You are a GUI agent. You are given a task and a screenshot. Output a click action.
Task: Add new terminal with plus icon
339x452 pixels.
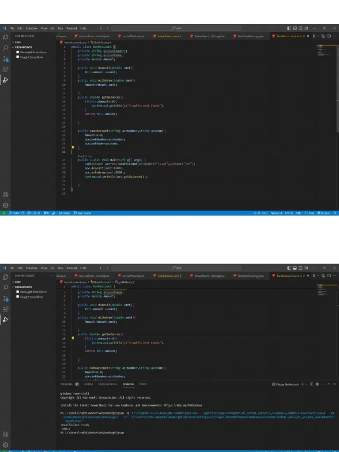[303, 384]
